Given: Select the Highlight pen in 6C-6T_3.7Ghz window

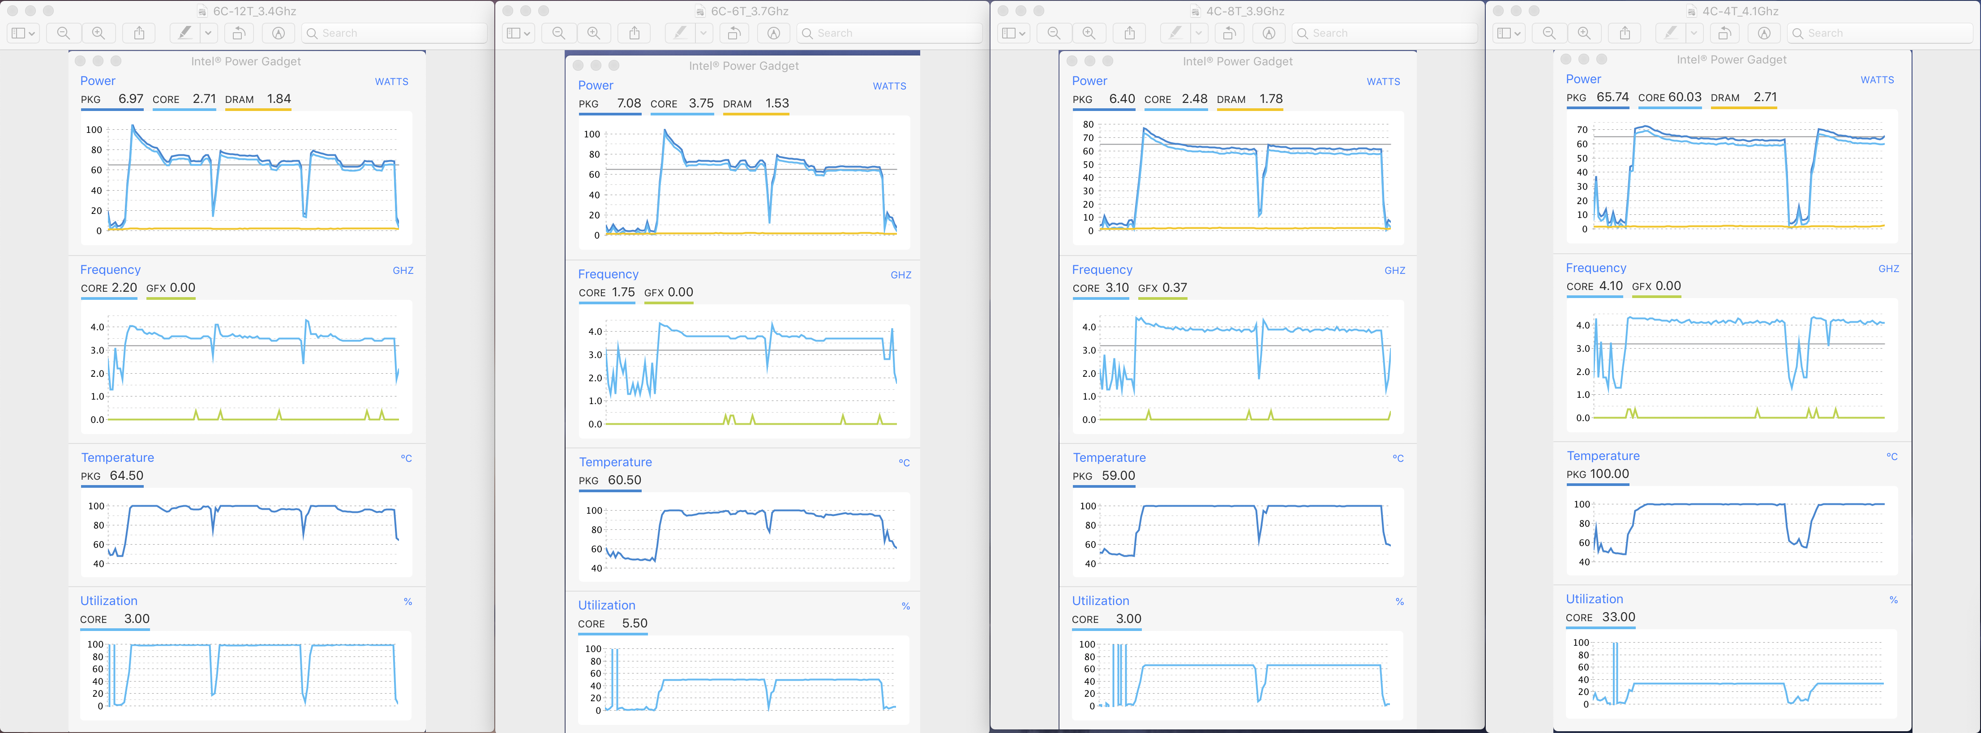Looking at the screenshot, I should pos(680,33).
